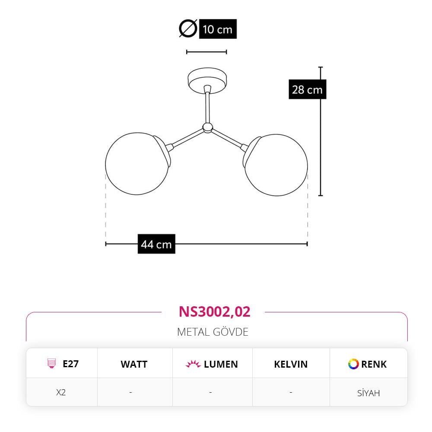Click the E27 bulb socket icon
This screenshot has width=432, height=432.
click(51, 363)
